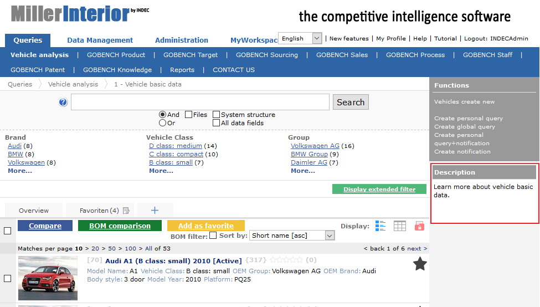This screenshot has width=540, height=307.
Task: Click Display extended filter button
Action: 379,189
